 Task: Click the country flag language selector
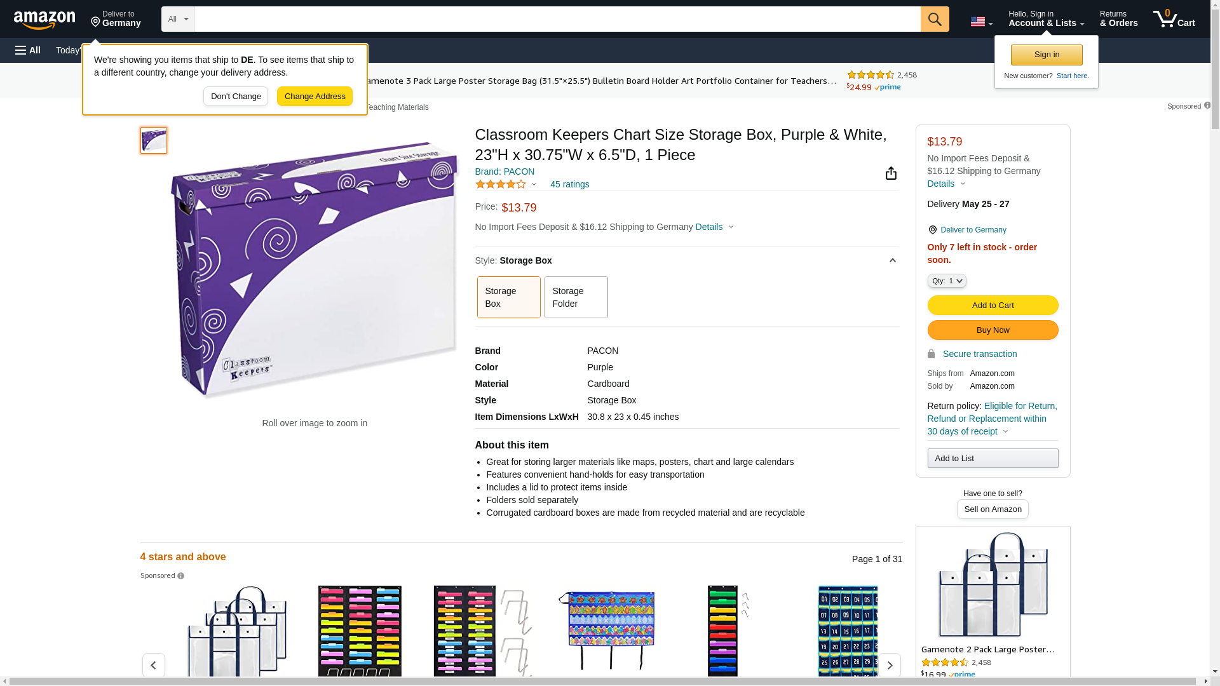coord(981,22)
